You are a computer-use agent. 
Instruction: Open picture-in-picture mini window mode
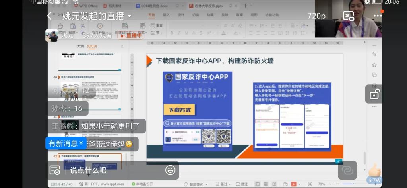pyautogui.click(x=348, y=16)
